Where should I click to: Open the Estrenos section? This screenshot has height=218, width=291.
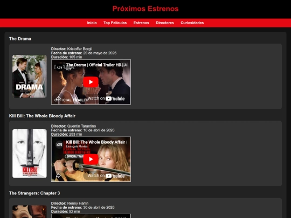point(141,23)
